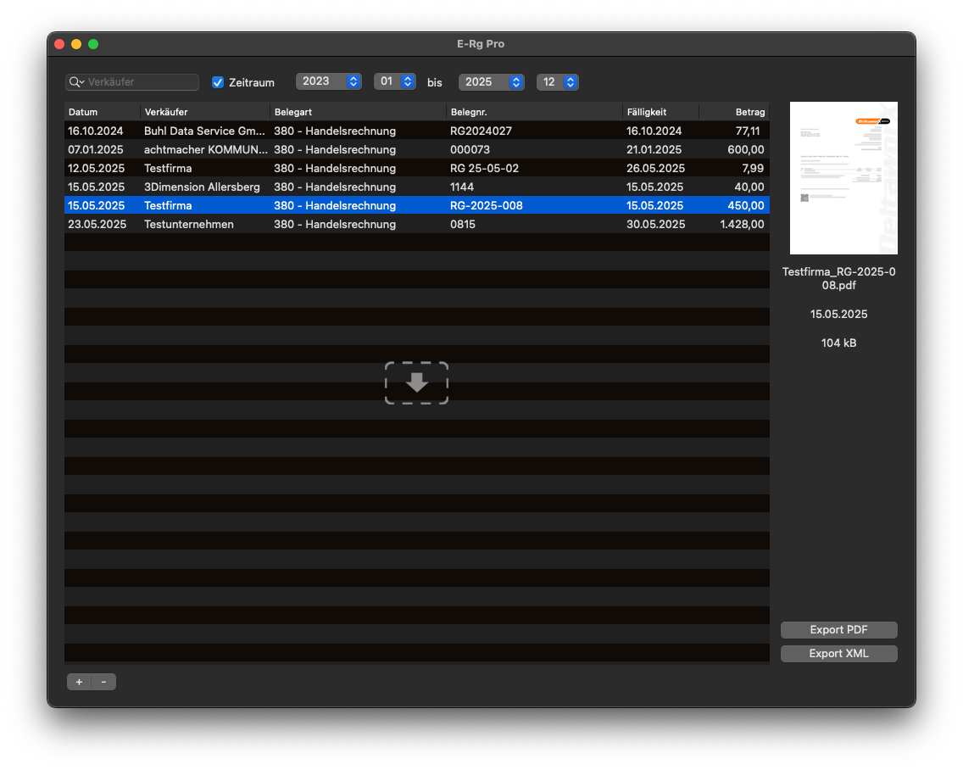Click the yellow minimize window button
Image resolution: width=963 pixels, height=770 pixels.
coord(76,43)
